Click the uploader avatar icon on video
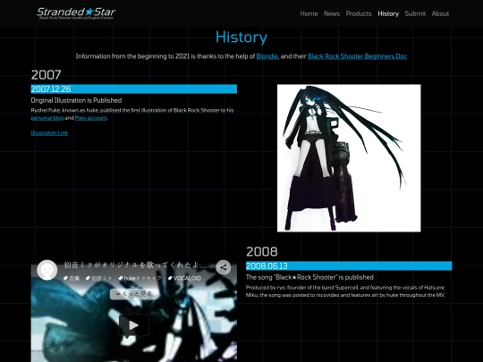 click(47, 270)
